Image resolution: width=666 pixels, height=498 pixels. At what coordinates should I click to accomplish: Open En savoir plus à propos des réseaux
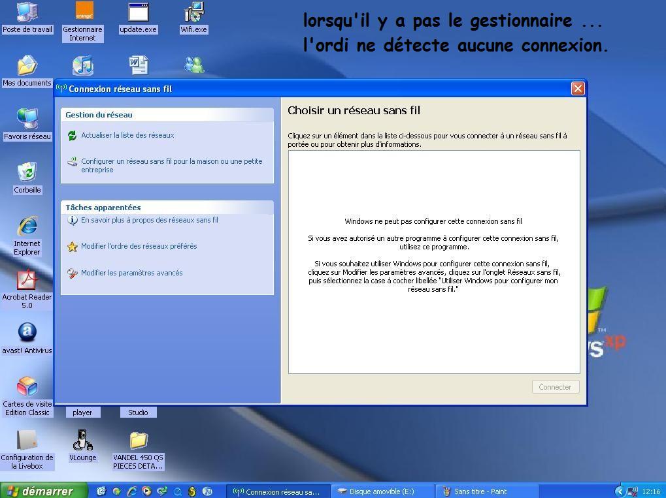tap(149, 220)
